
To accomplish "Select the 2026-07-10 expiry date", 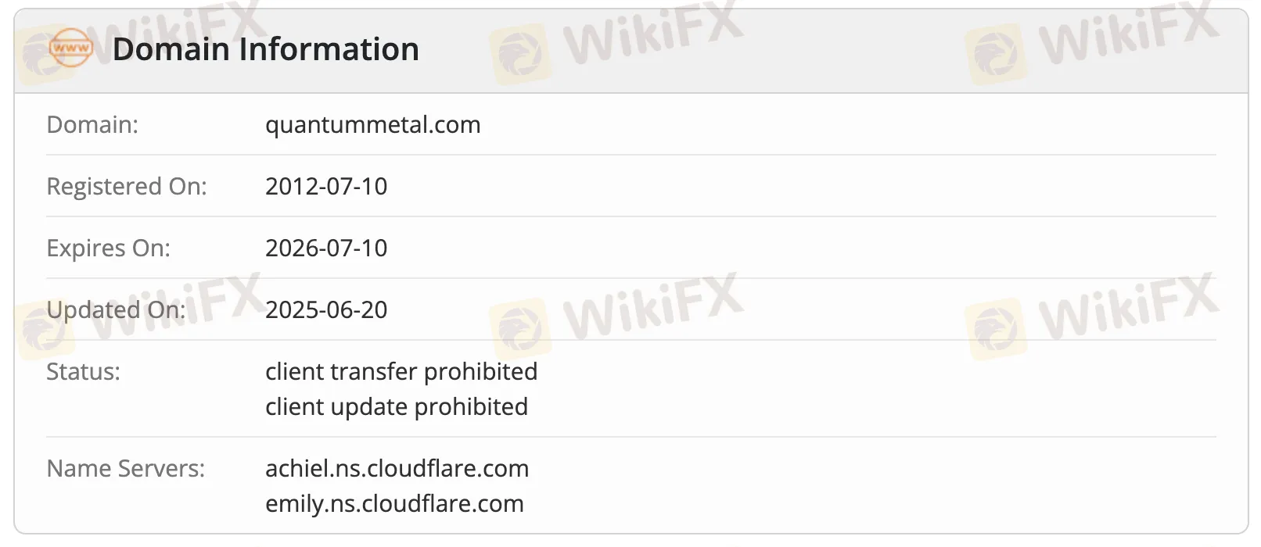I will pos(326,248).
